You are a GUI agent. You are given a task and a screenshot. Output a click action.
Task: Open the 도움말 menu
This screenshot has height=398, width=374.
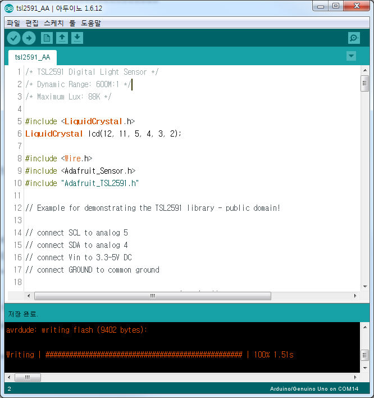pyautogui.click(x=91, y=23)
